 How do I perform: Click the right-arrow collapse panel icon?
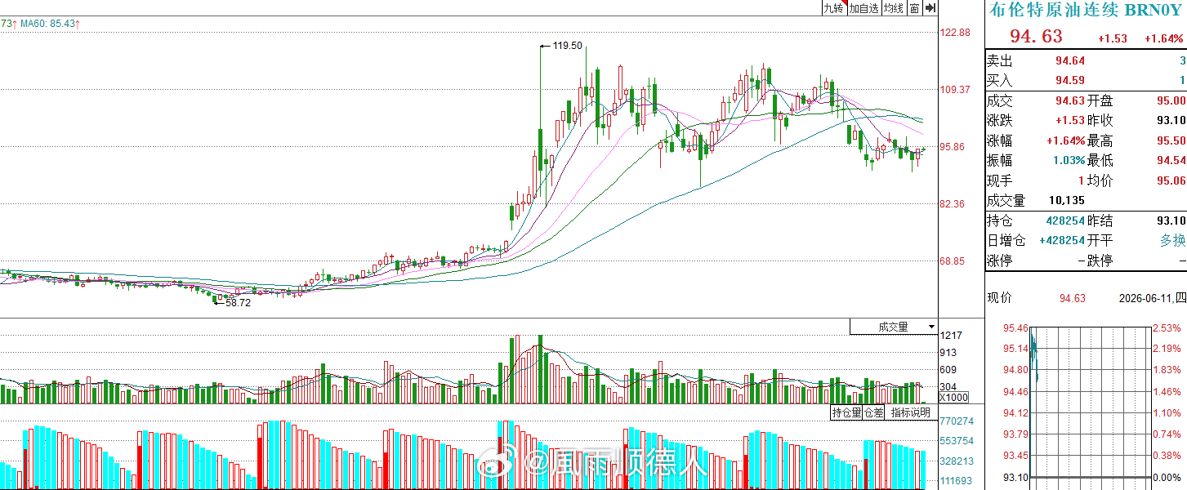click(x=930, y=8)
